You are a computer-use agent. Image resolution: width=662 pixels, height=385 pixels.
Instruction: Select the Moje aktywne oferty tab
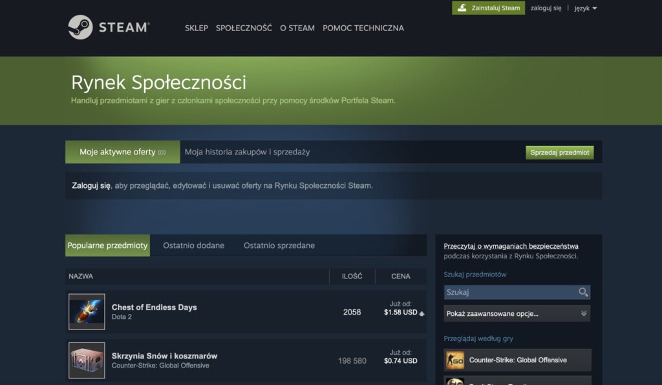tap(122, 152)
